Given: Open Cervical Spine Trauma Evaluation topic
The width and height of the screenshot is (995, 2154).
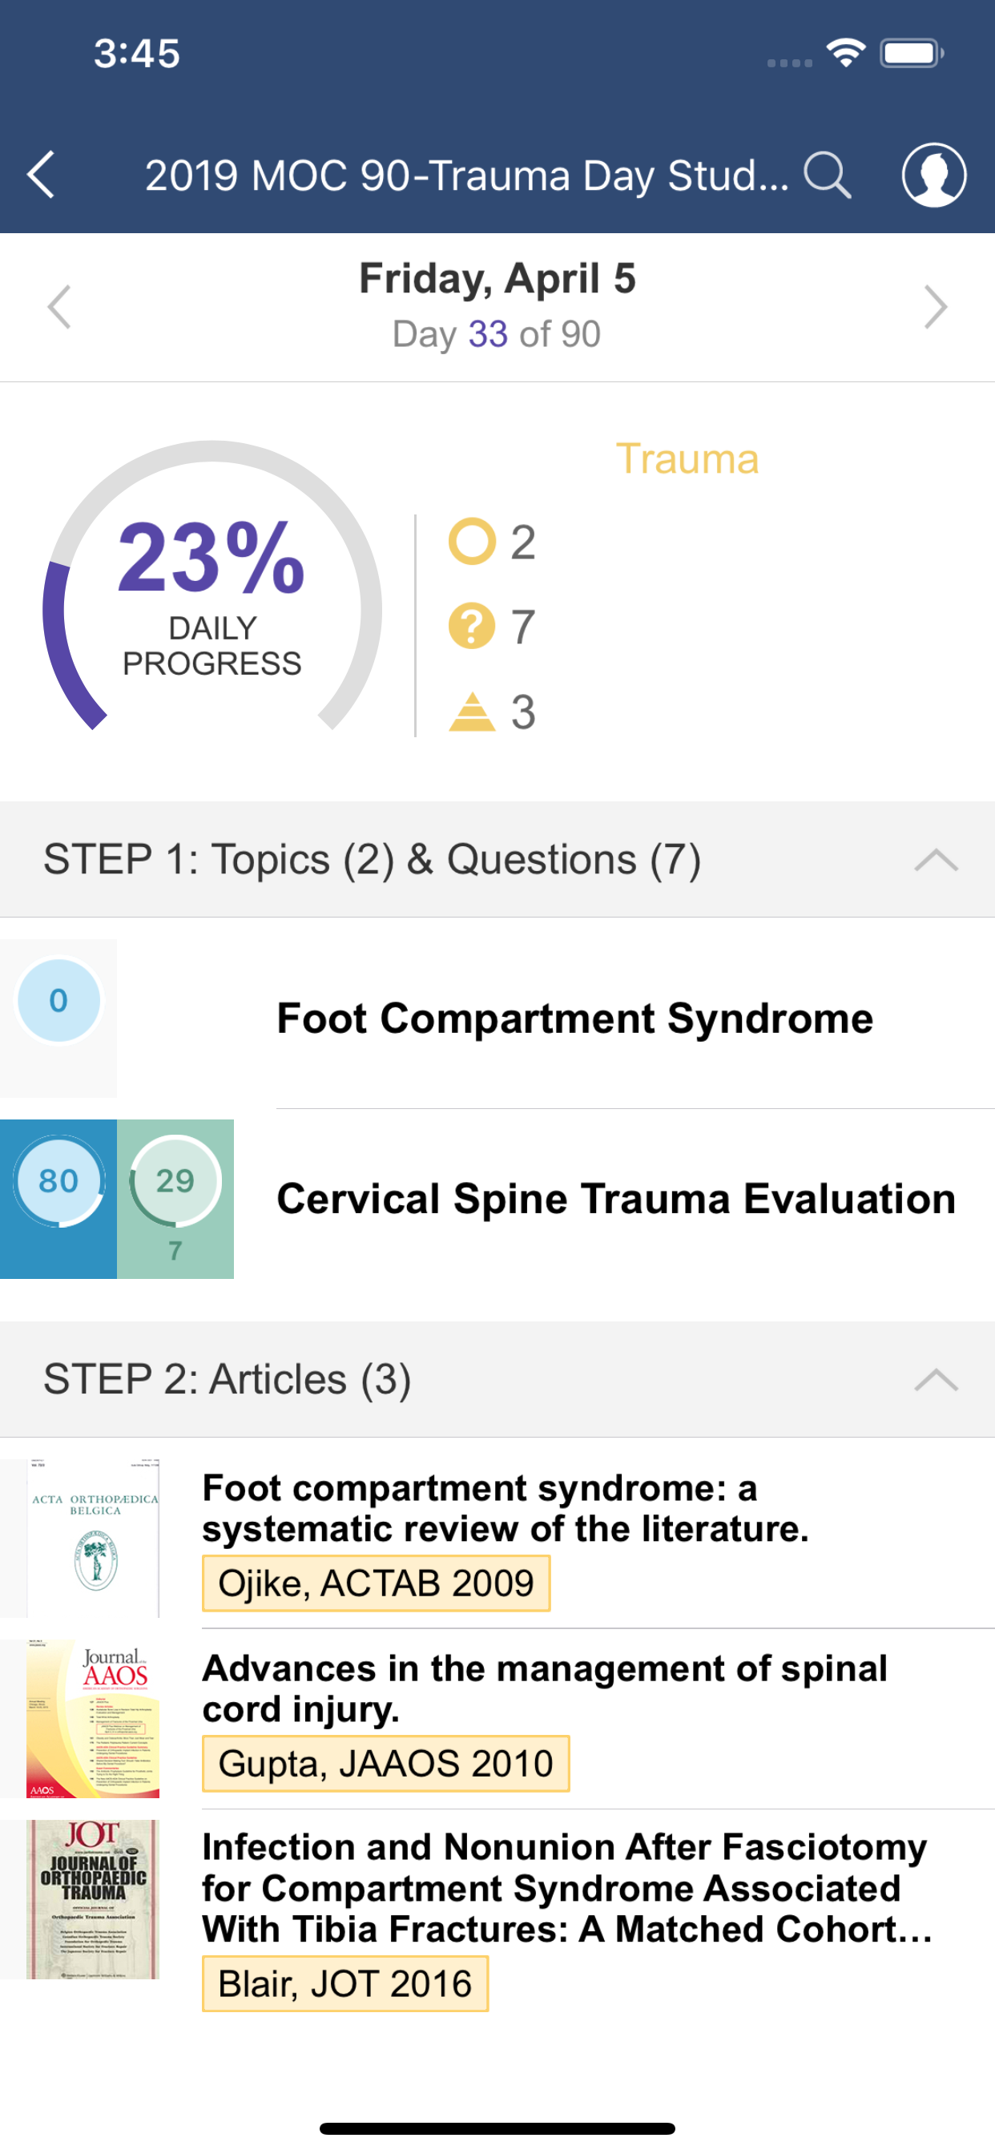Looking at the screenshot, I should point(615,1199).
